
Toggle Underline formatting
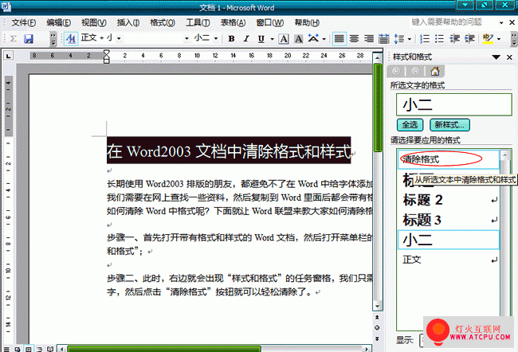(261, 39)
